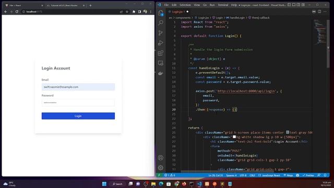This screenshot has height=188, width=334.
Task: Open the Explorer view in VS Code activity bar
Action: point(161,13)
